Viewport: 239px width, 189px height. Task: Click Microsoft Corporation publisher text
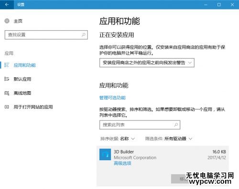click(135, 158)
